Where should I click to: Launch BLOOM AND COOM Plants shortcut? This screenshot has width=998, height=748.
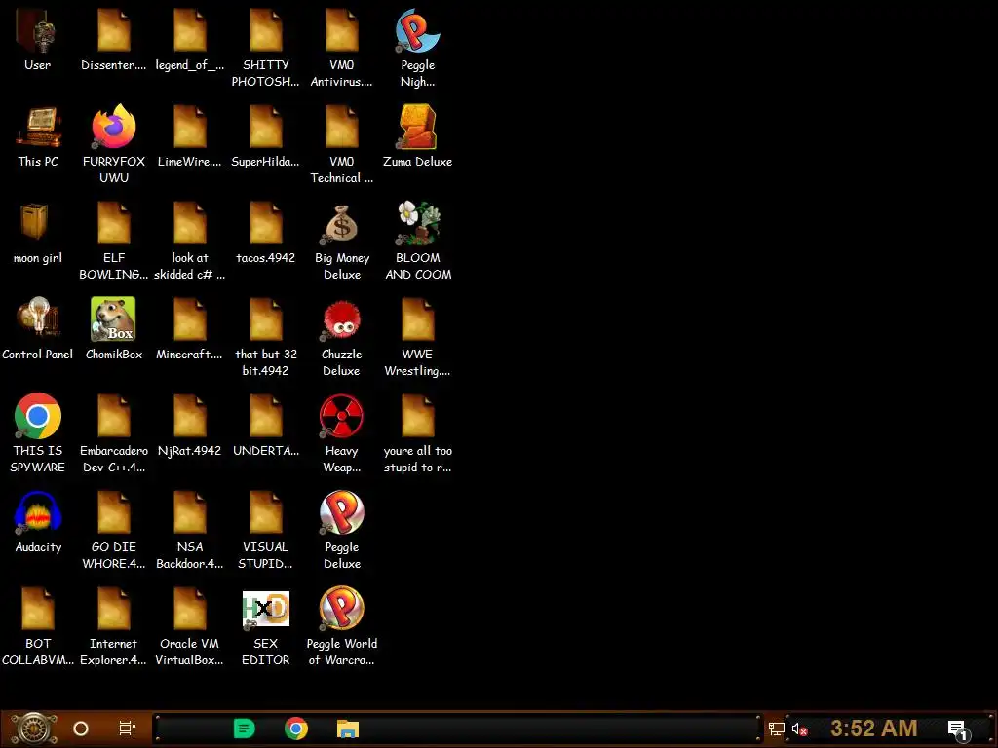pyautogui.click(x=417, y=223)
